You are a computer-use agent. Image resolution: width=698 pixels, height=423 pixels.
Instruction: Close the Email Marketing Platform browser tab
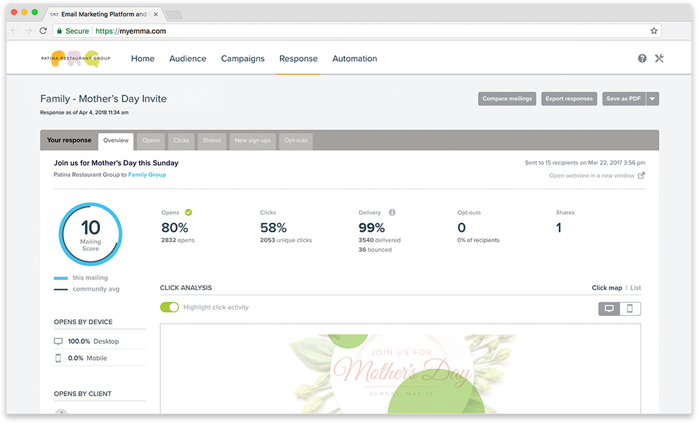(156, 14)
